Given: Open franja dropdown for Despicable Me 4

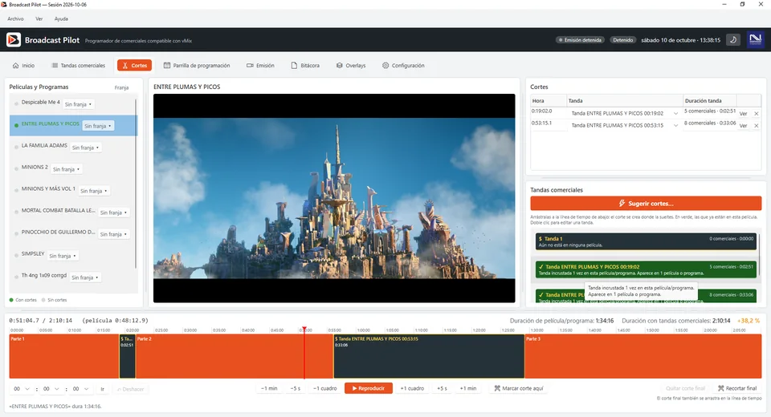Looking at the screenshot, I should click(78, 104).
